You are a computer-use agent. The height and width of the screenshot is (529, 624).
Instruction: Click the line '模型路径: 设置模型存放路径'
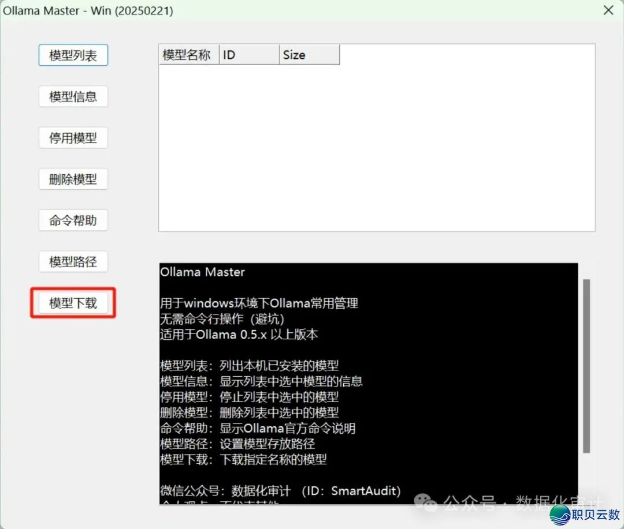tap(237, 444)
